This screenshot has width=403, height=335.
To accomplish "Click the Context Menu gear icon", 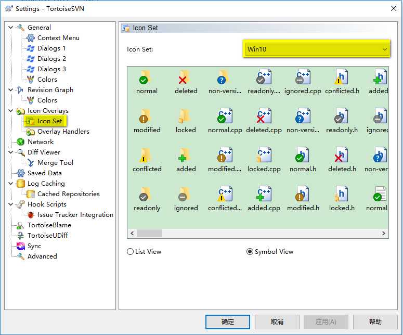I will pos(31,38).
